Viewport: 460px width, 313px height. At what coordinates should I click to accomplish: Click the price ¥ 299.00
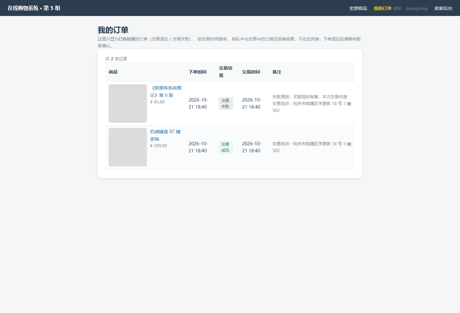(158, 146)
